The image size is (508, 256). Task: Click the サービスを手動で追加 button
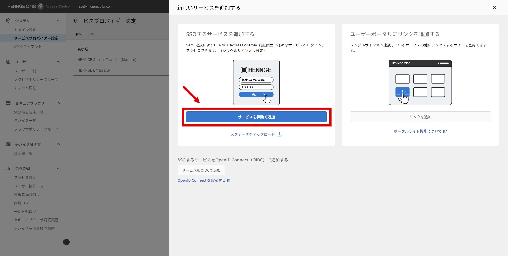256,117
